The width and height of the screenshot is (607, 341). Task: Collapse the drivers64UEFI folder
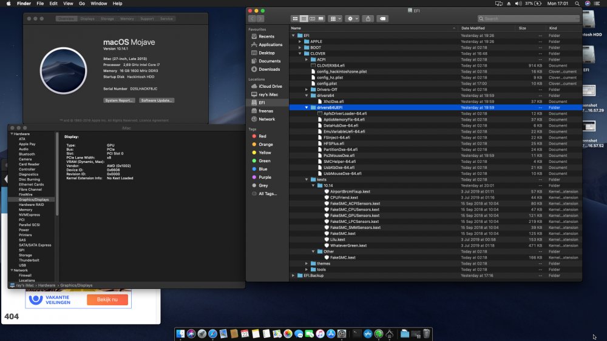pyautogui.click(x=306, y=108)
